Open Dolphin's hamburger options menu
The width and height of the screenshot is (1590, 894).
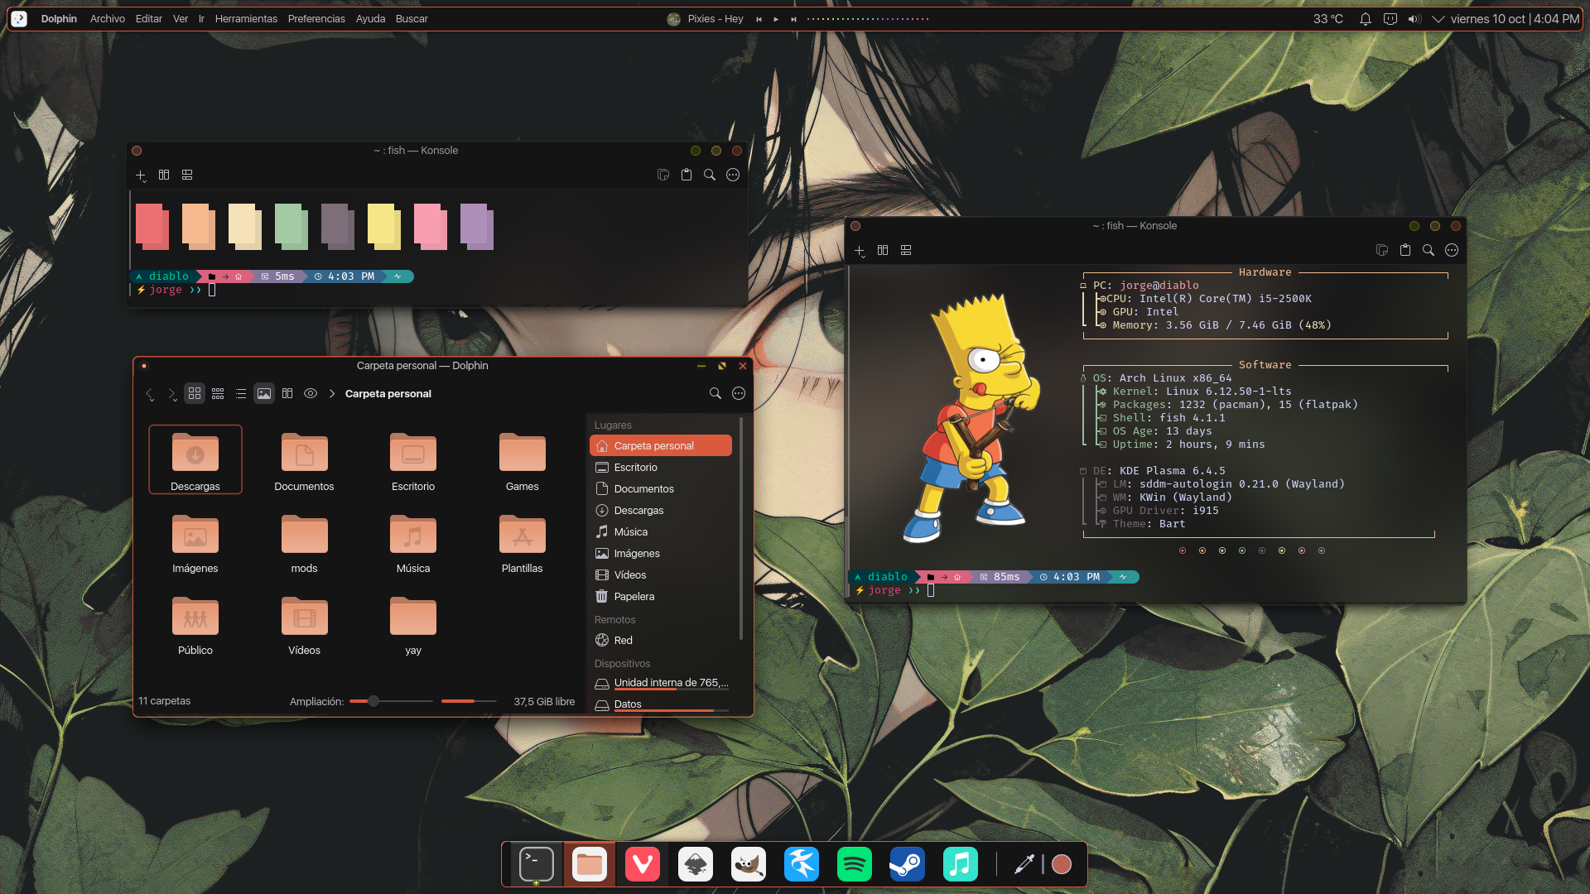coord(739,393)
